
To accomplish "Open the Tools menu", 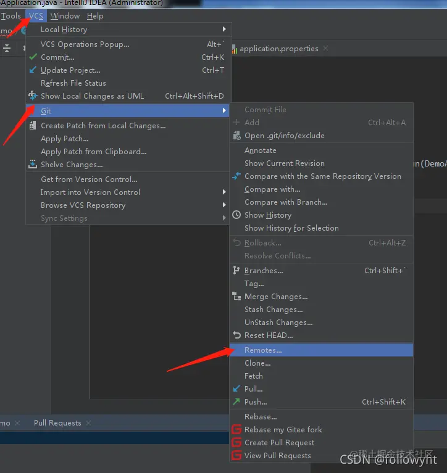I will 11,15.
